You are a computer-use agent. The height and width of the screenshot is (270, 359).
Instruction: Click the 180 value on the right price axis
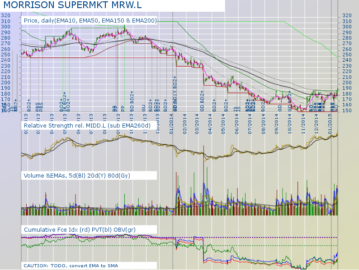[347, 94]
